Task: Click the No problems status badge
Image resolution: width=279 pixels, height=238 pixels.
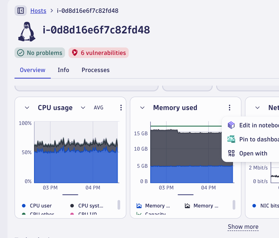Action: 40,53
